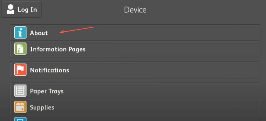Open the Information Pages label

point(58,49)
